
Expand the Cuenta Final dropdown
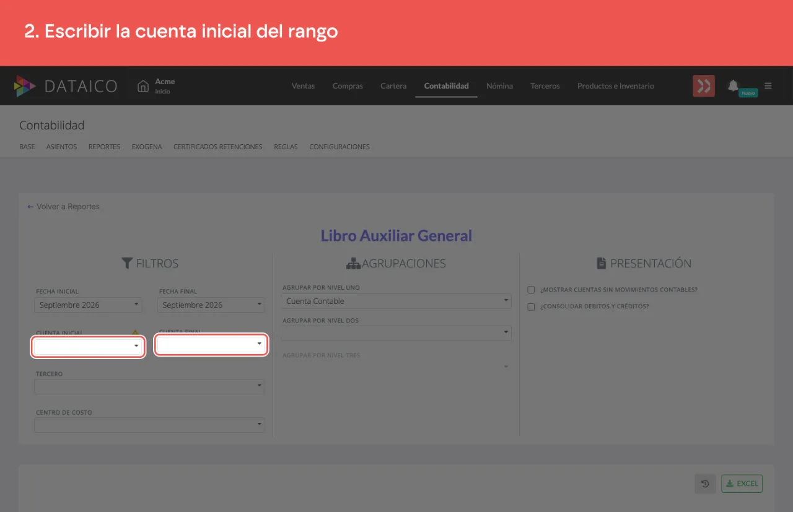(211, 345)
